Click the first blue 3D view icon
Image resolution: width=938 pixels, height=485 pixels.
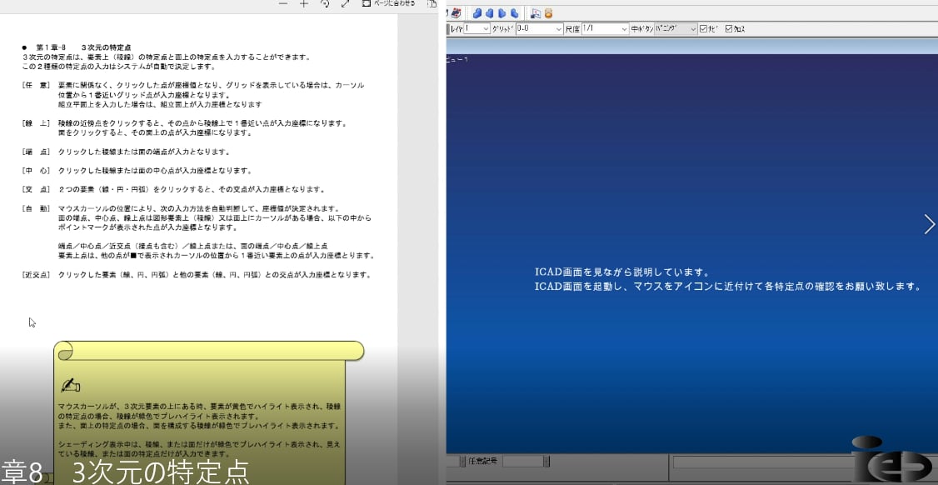477,13
